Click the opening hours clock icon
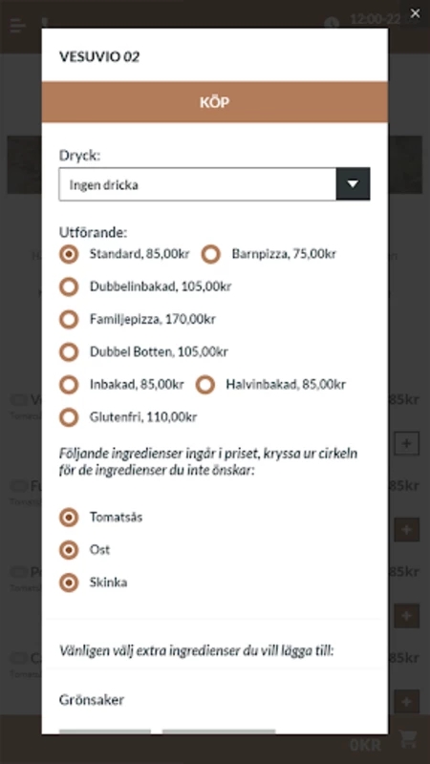The height and width of the screenshot is (764, 430). [x=332, y=23]
